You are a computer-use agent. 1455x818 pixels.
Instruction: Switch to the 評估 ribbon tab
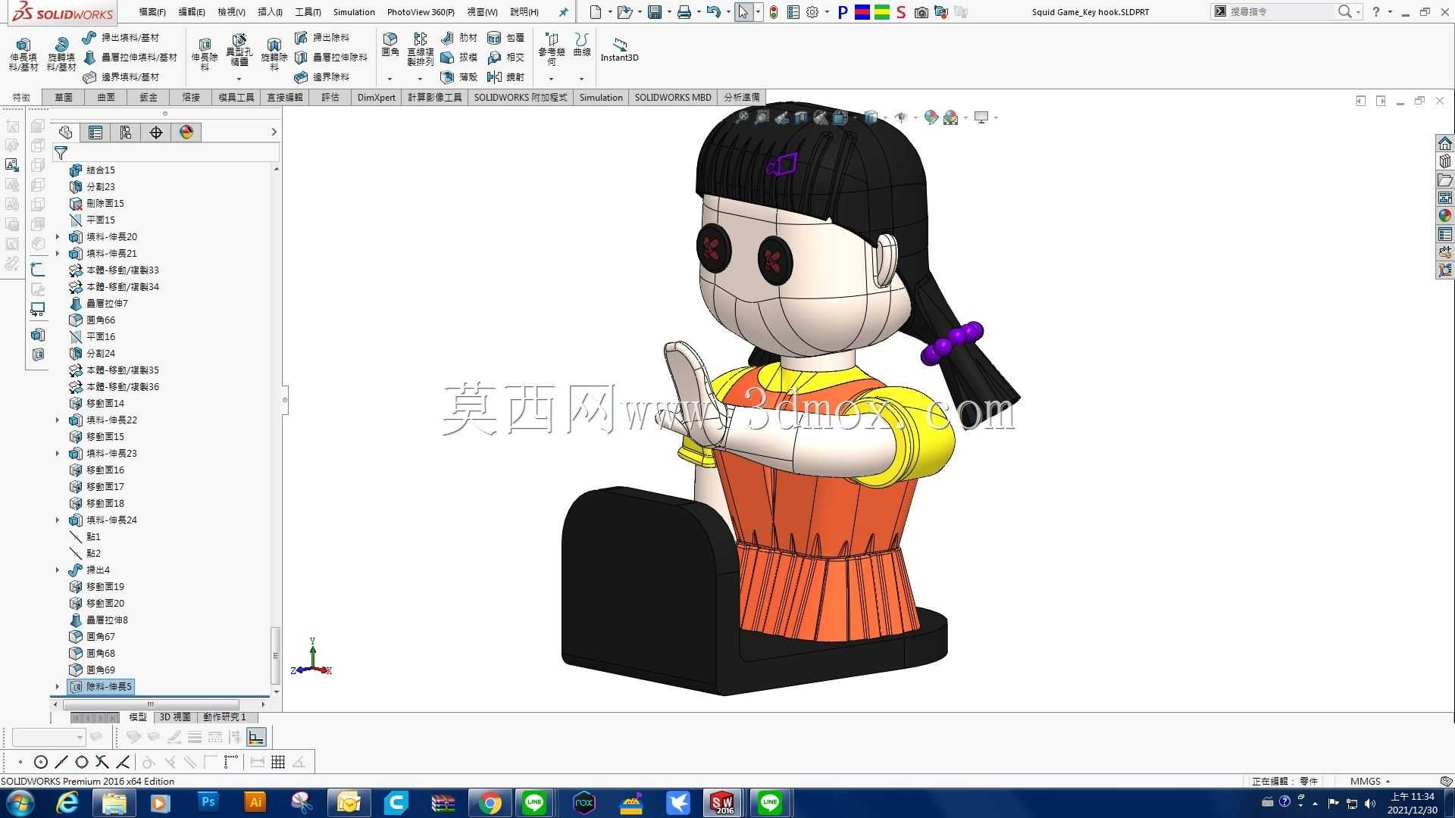330,98
